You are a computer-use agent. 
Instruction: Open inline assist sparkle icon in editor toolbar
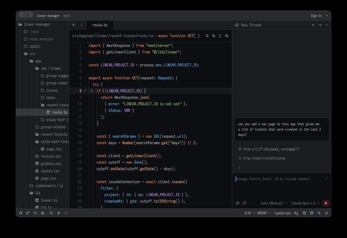pyautogui.click(x=214, y=36)
